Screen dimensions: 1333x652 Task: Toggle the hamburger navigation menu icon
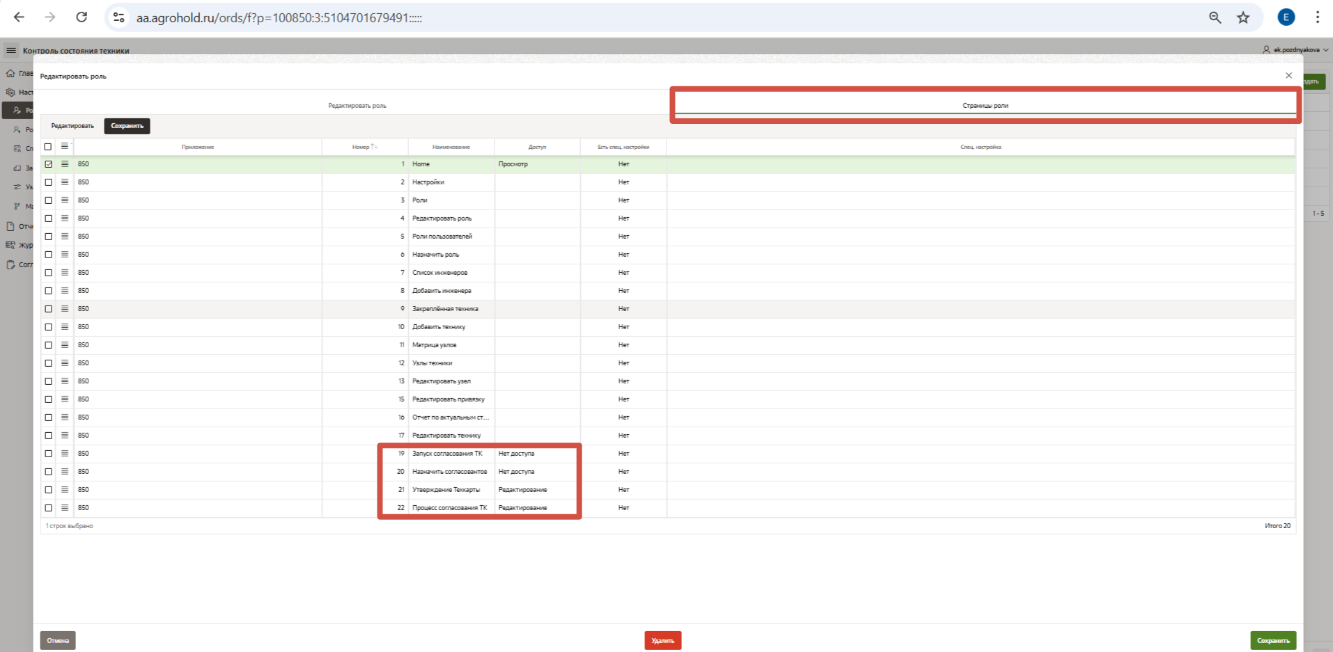coord(11,50)
